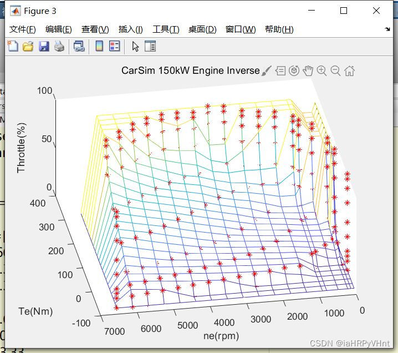Activate the Zoom Out tool
The image size is (398, 353).
335,70
